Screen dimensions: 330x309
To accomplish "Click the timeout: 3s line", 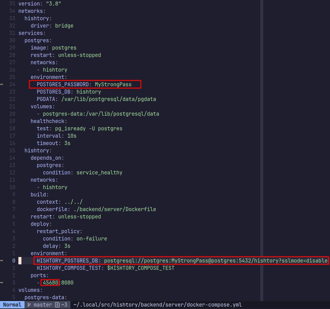I will 54,143.
